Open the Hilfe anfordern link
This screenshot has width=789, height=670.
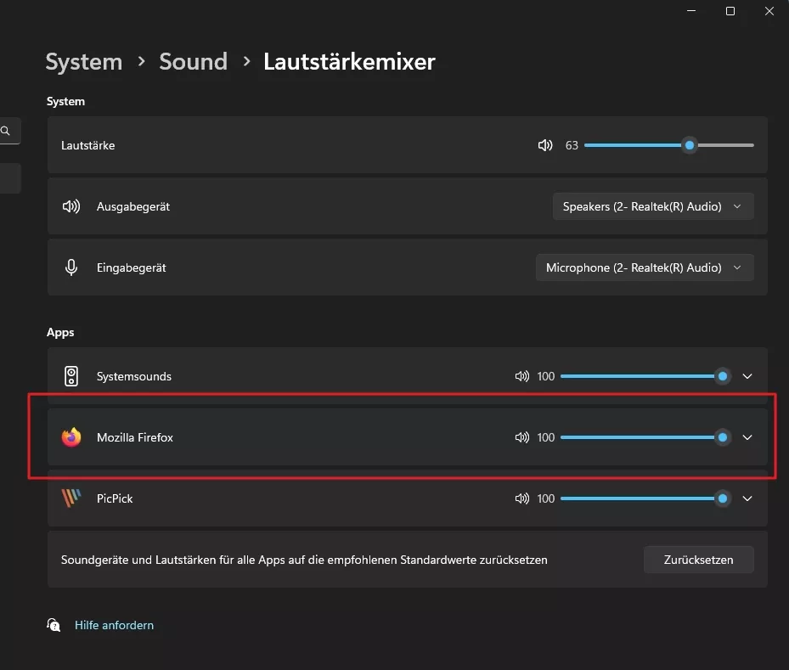click(114, 625)
